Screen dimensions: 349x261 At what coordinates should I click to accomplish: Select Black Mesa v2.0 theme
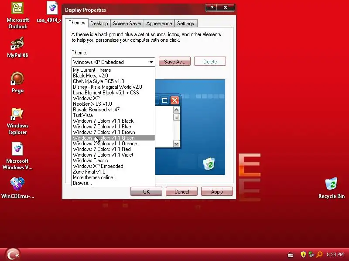tap(113, 76)
